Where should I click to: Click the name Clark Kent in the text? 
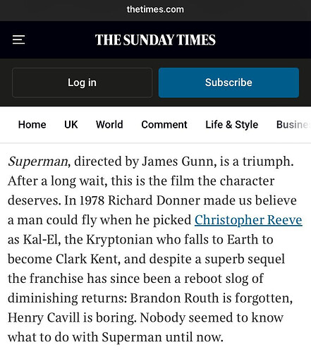click(x=87, y=259)
